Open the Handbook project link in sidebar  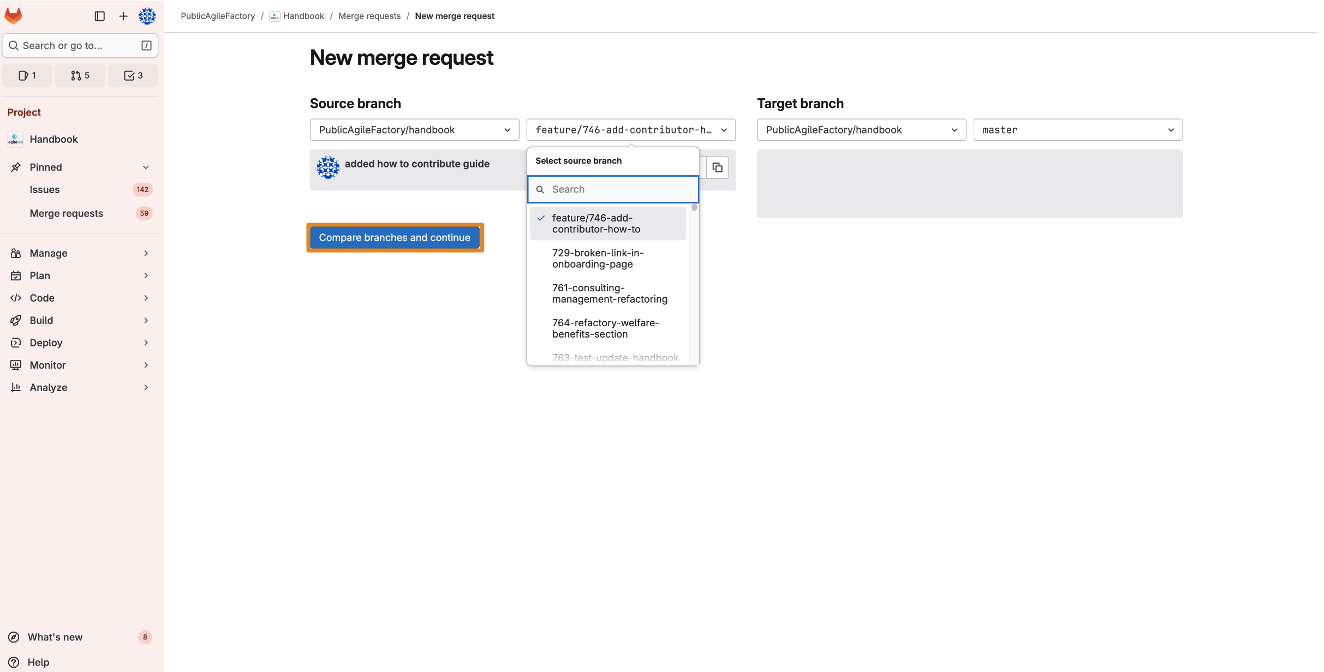(x=80, y=139)
